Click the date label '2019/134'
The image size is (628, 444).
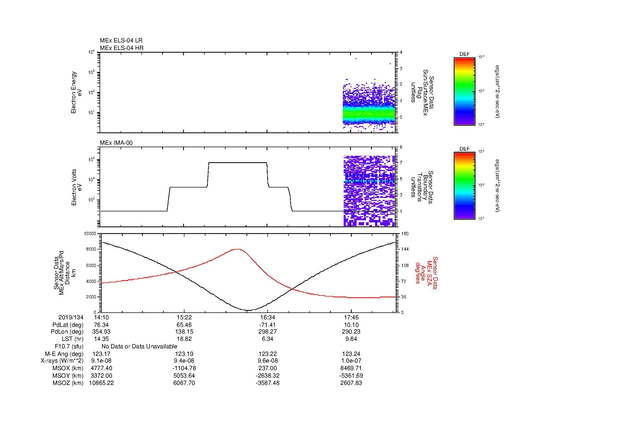point(71,317)
